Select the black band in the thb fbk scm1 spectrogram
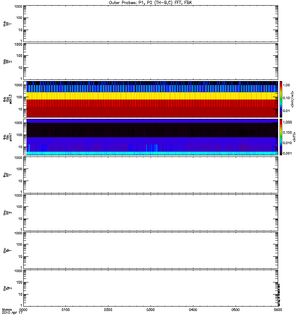This screenshot has width=301, height=321. 152,130
